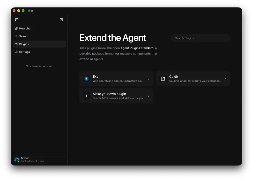Viewport: 253px width, 180px height.
Task: Click the 'No conversations yet' text
Action: (39, 66)
